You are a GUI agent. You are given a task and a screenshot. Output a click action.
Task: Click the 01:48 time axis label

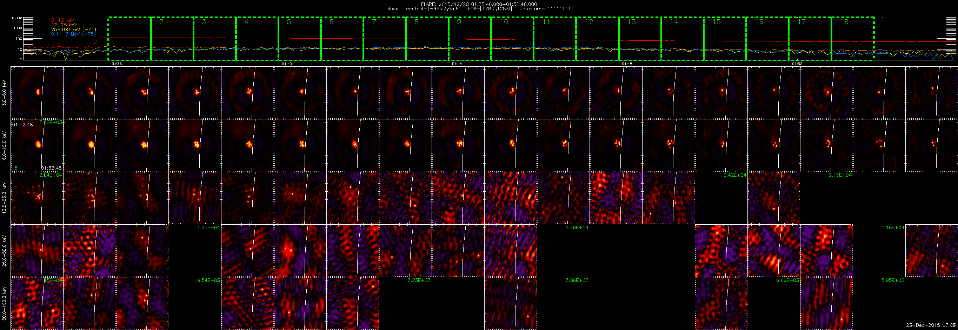[627, 64]
